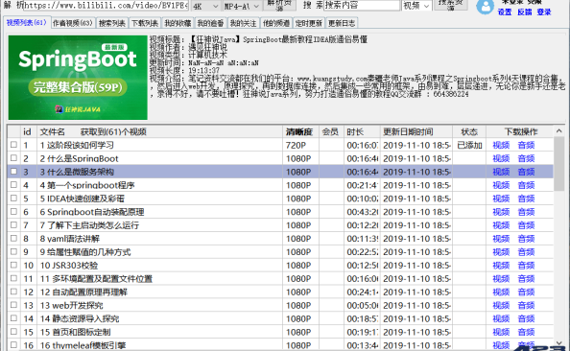Click 视频 link for Springboot自动装配原理 row
The height and width of the screenshot is (351, 570).
(501, 212)
